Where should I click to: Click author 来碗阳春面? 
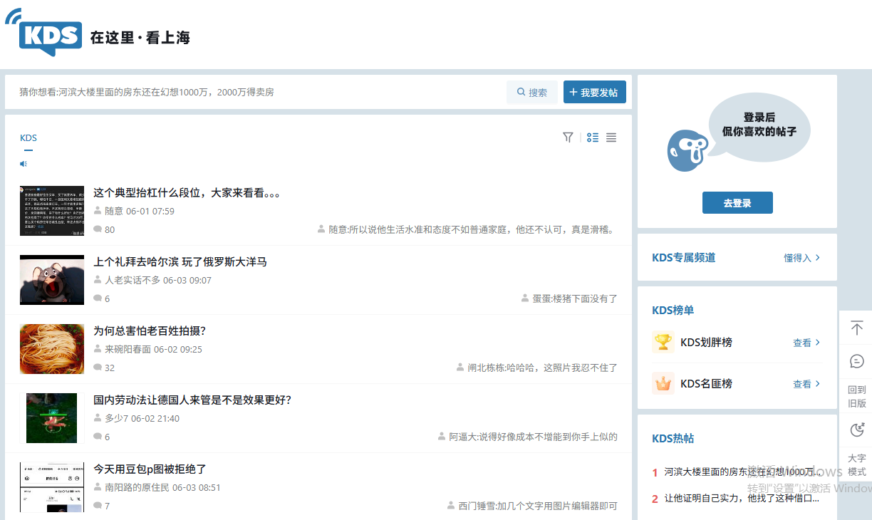coord(128,350)
